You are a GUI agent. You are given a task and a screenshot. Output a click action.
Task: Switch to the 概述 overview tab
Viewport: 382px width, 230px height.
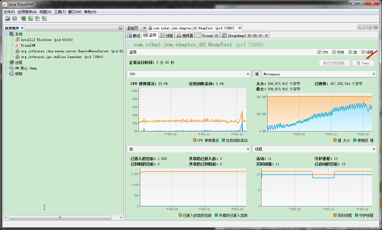click(x=134, y=35)
